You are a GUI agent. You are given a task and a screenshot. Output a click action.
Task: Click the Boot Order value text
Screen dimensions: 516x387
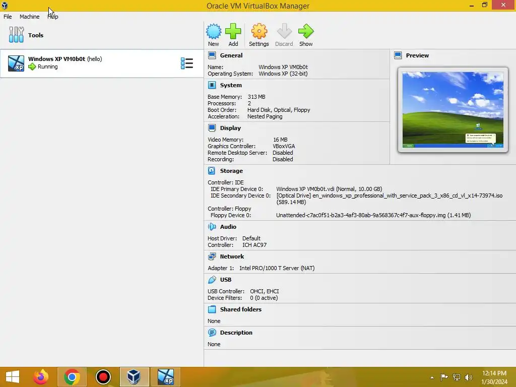click(x=278, y=110)
